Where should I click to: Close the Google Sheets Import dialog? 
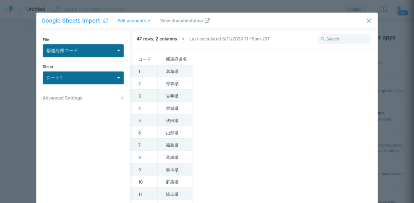[369, 21]
